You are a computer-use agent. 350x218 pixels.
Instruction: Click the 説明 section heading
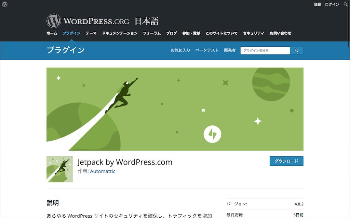click(53, 203)
